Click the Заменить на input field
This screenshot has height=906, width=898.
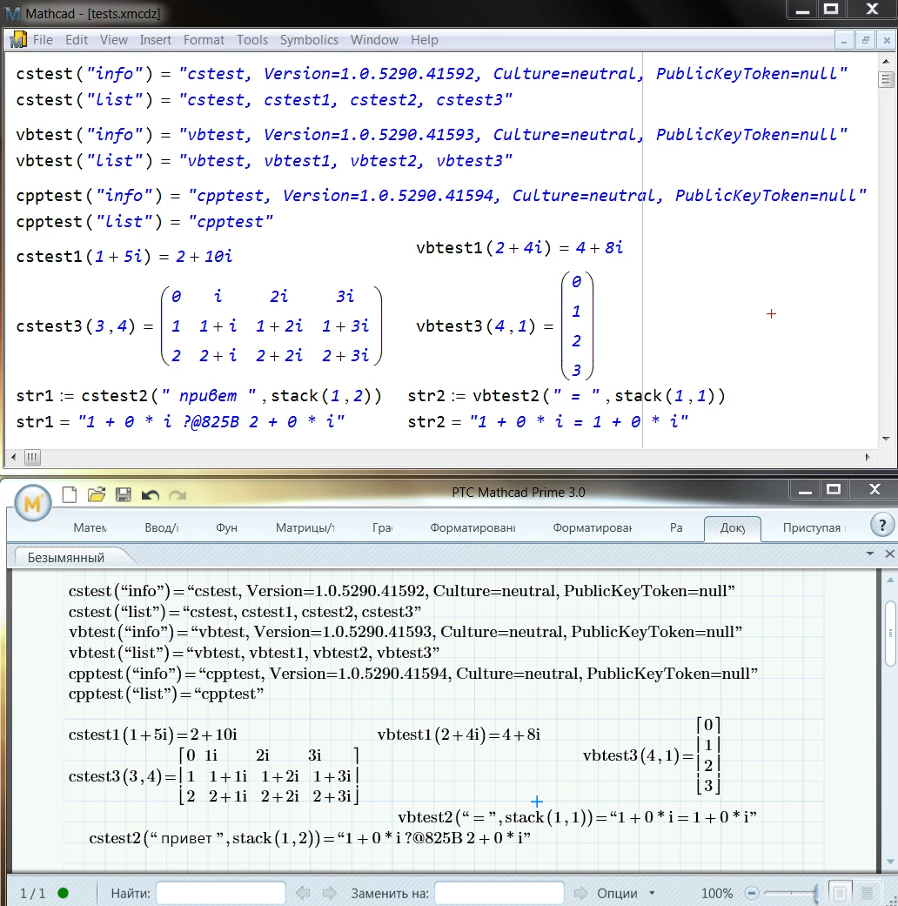(499, 893)
